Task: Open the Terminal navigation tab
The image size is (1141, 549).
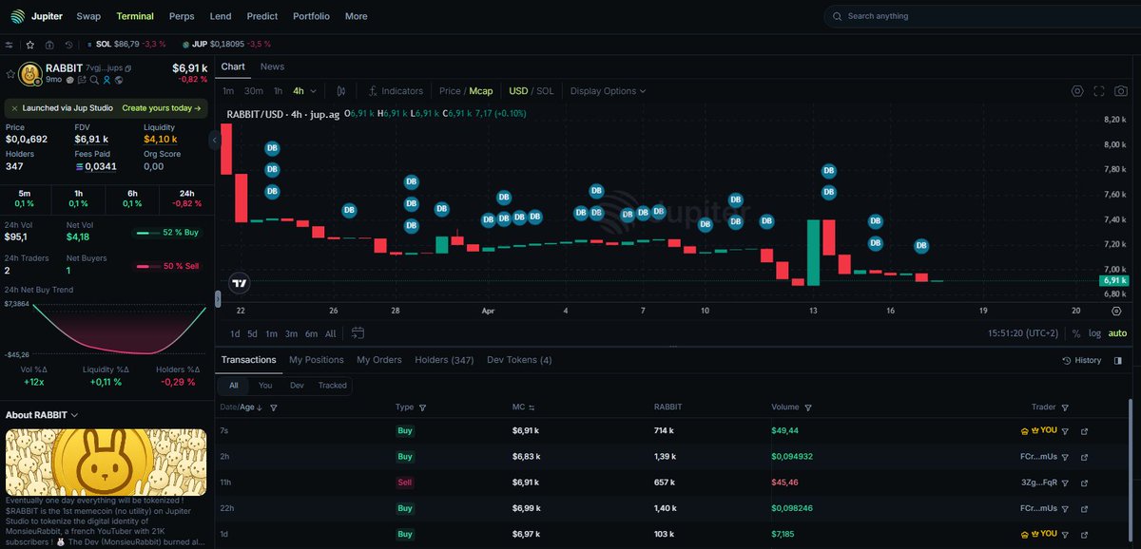Action: (x=135, y=16)
